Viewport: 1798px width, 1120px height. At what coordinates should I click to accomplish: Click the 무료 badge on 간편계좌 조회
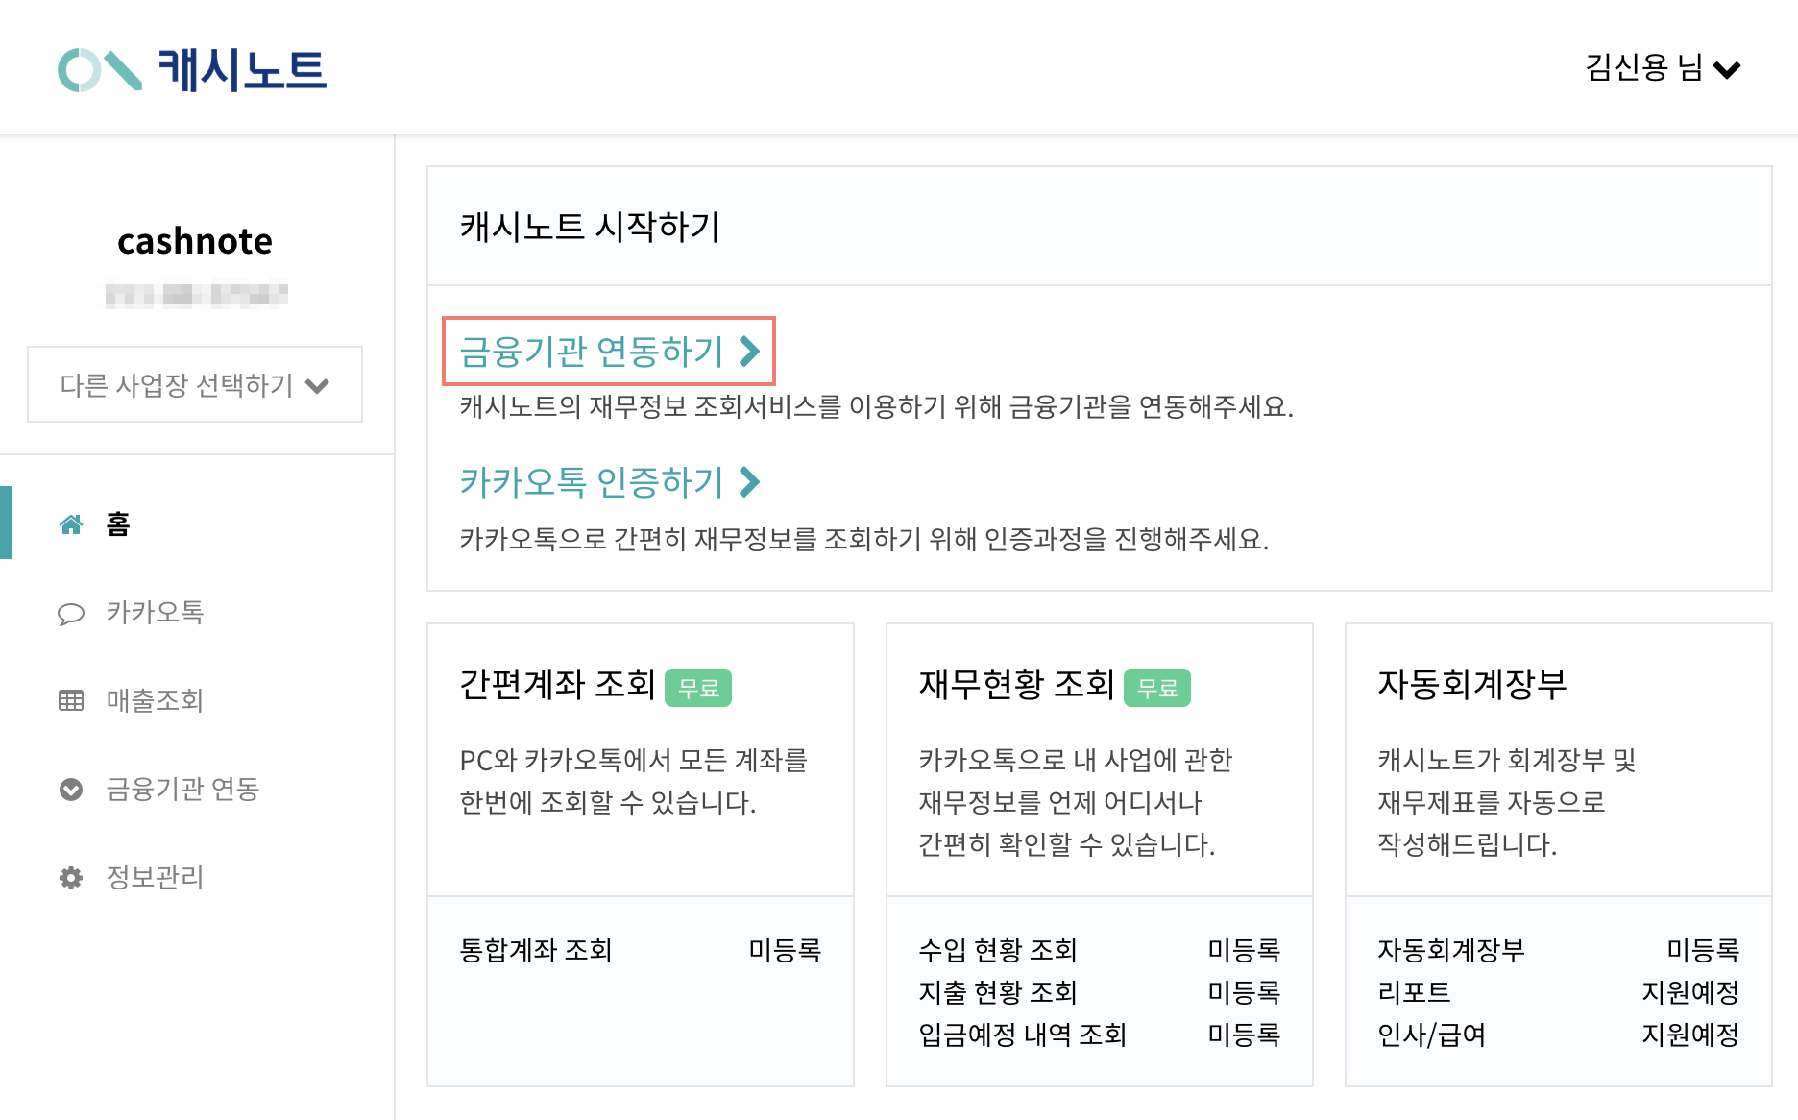(698, 688)
